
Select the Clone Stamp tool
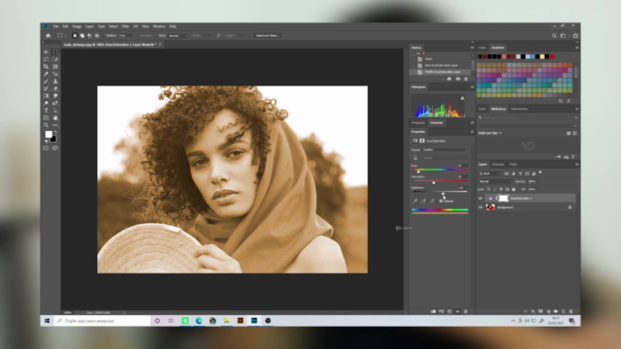tap(55, 81)
